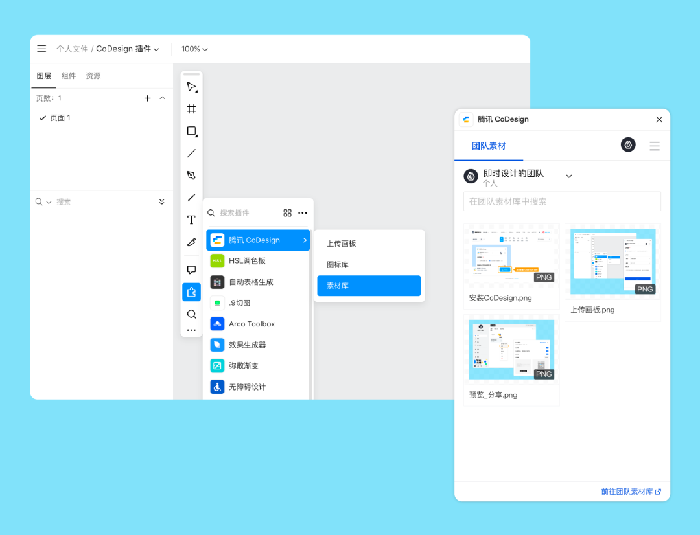Select the Text tool
This screenshot has width=700, height=535.
191,220
